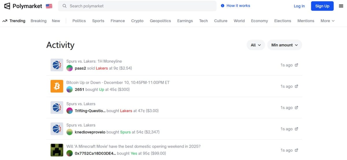Open the Min amount dropdown
The height and width of the screenshot is (160, 347).
pos(285,45)
